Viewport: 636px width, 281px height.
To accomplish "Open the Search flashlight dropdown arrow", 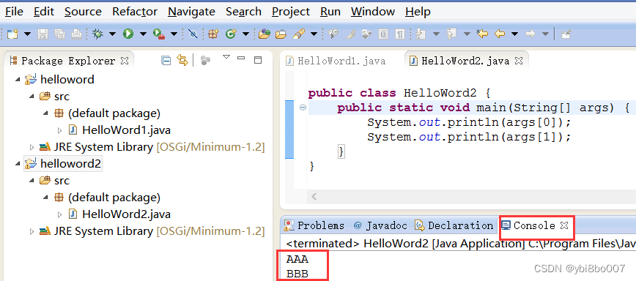I will coord(314,34).
